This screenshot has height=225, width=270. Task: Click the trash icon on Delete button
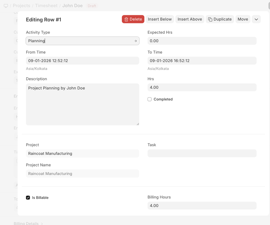click(x=126, y=19)
